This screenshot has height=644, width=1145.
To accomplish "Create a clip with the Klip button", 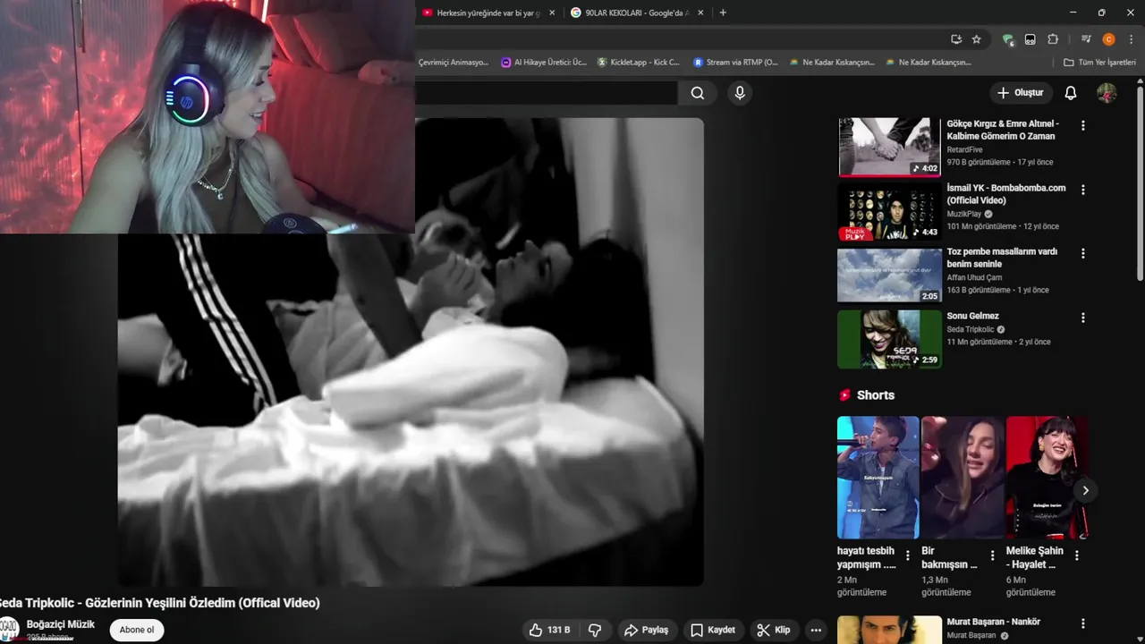I will (x=774, y=630).
